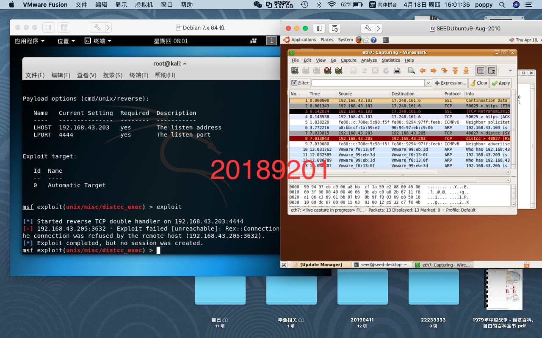
Task: Open Wireshark's Analyze menu
Action: pyautogui.click(x=369, y=60)
